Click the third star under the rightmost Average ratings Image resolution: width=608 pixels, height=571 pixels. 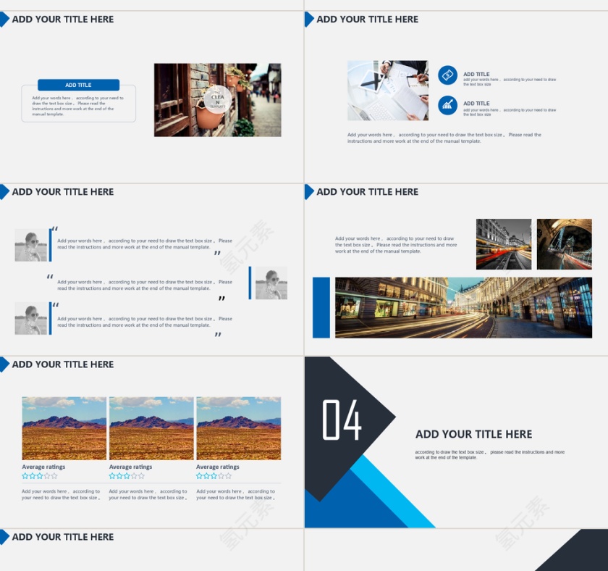click(x=214, y=476)
